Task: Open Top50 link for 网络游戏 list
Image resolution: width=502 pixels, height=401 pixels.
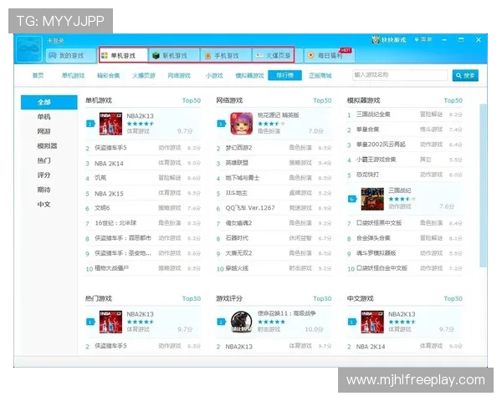Action: point(322,100)
